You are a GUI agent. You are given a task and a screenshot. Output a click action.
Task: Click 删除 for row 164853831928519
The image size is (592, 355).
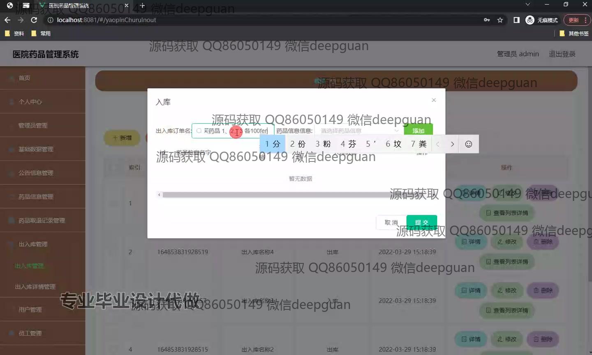[543, 242]
